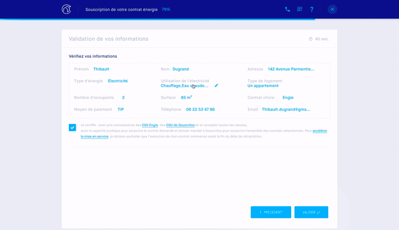Click phone number 06 22 53 47 86

click(200, 110)
